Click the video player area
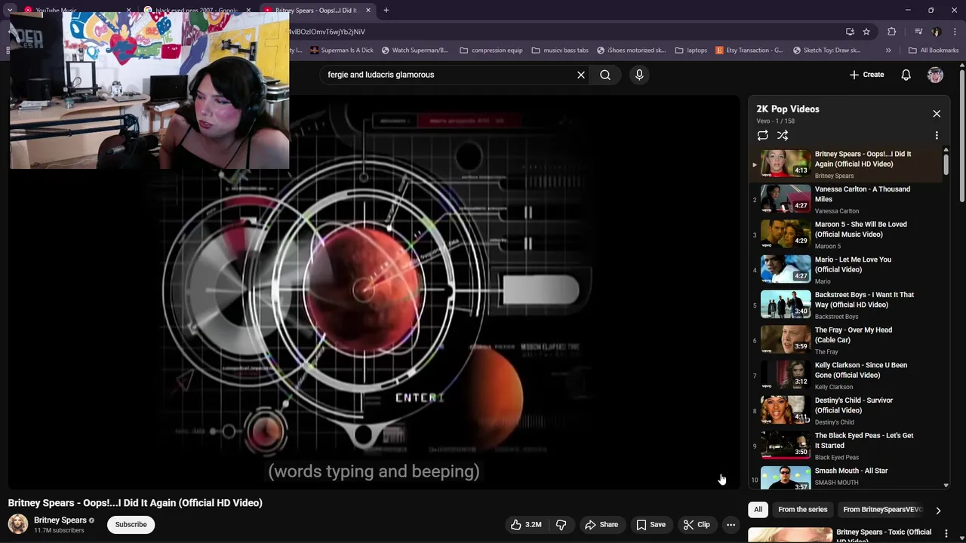This screenshot has height=543, width=966. [374, 293]
